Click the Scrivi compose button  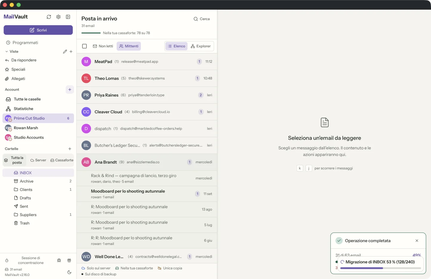point(38,30)
